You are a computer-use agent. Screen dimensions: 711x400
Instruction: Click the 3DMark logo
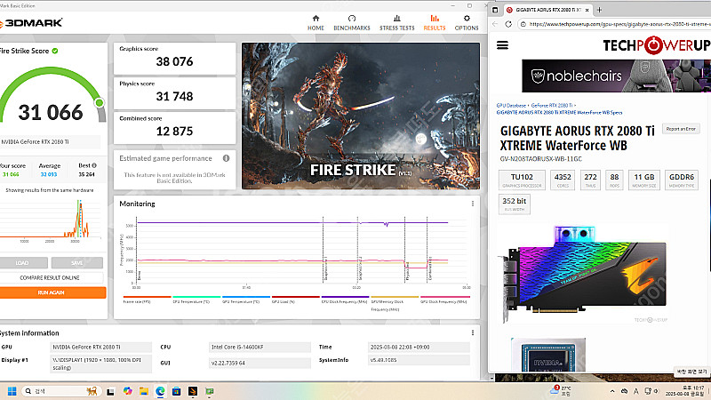(31, 23)
